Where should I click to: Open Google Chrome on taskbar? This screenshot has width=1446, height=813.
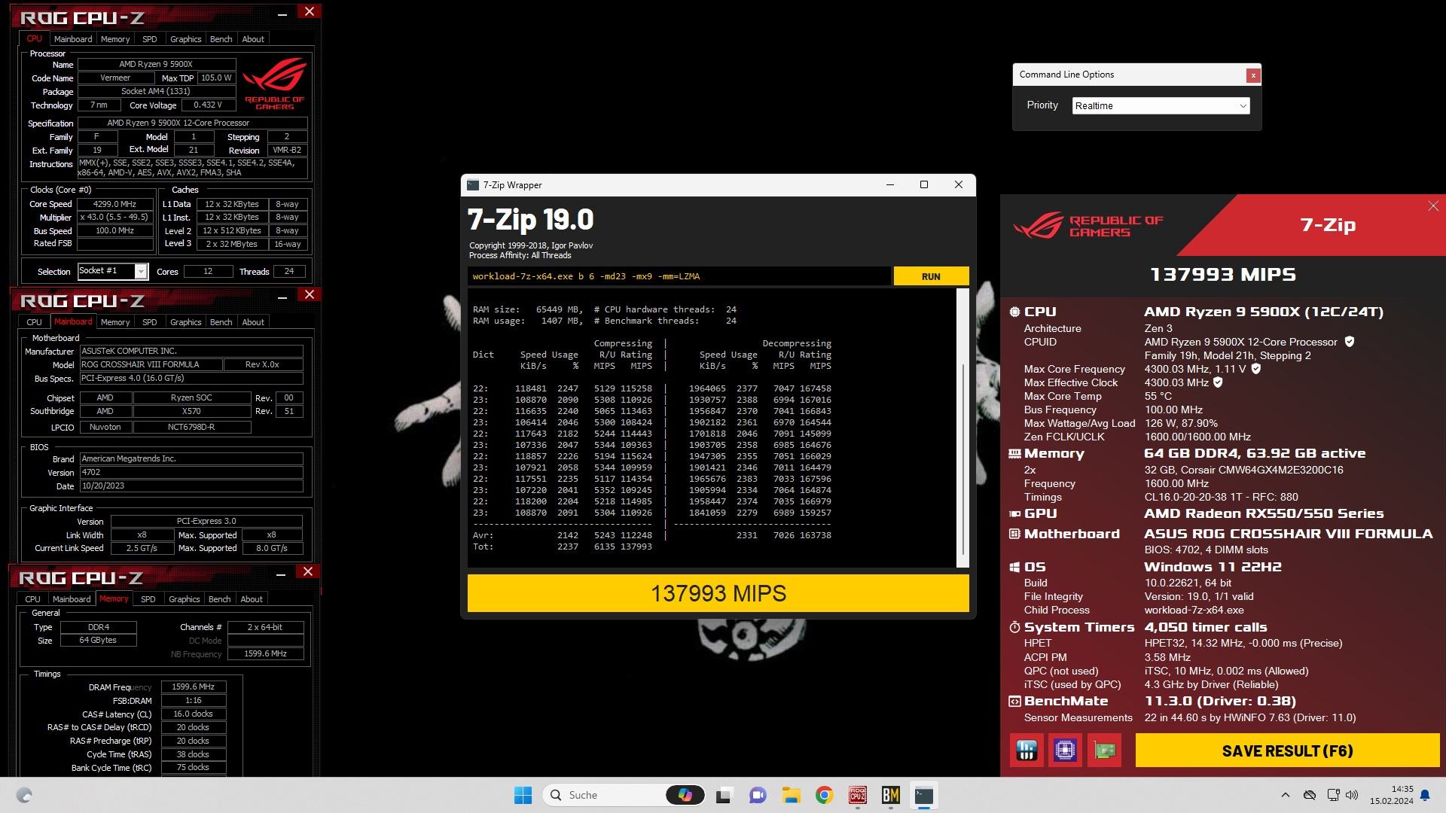[824, 795]
